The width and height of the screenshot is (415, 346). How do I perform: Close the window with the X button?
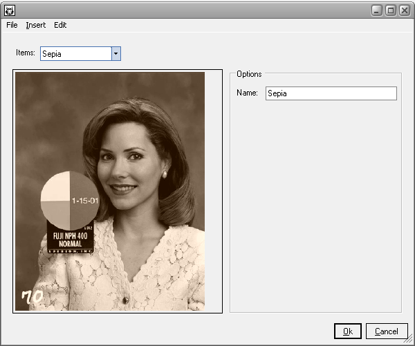404,10
